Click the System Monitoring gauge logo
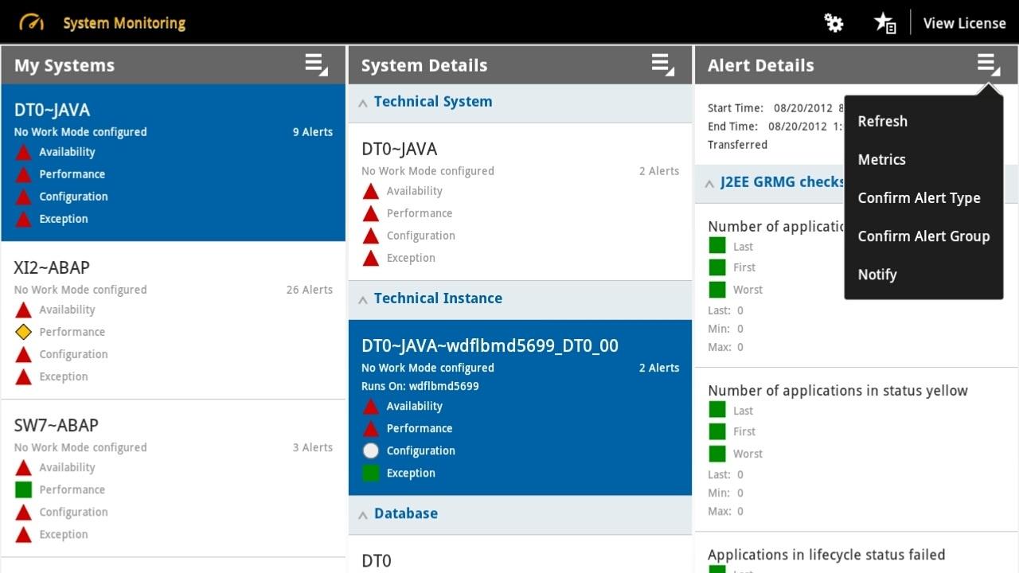Image resolution: width=1019 pixels, height=573 pixels. pyautogui.click(x=32, y=22)
